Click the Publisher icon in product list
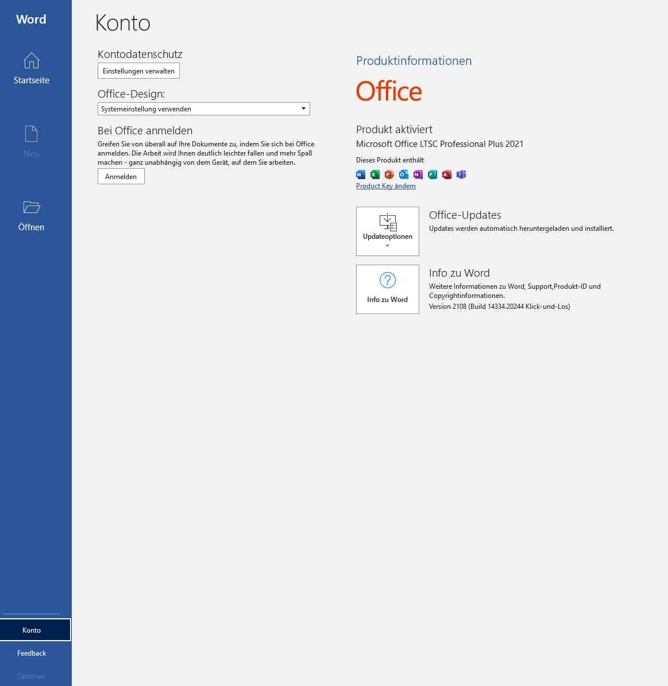This screenshot has width=668, height=686. [433, 175]
